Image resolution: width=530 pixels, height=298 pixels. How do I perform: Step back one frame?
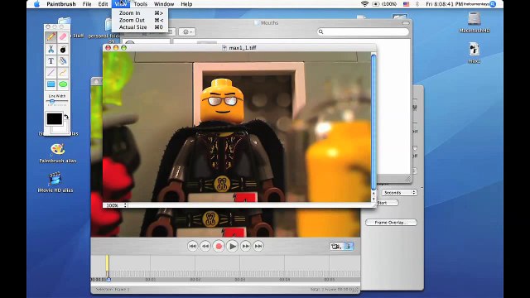[205, 246]
